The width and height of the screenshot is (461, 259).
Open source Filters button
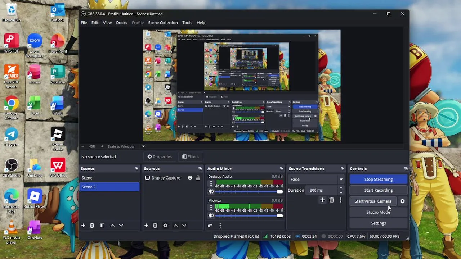[190, 157]
